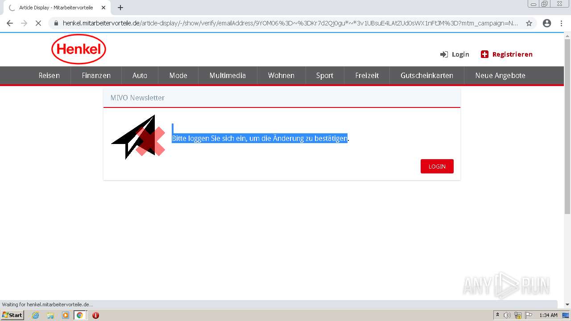Viewport: 571px width, 321px height.
Task: Open a new tab with plus button
Action: [x=120, y=8]
